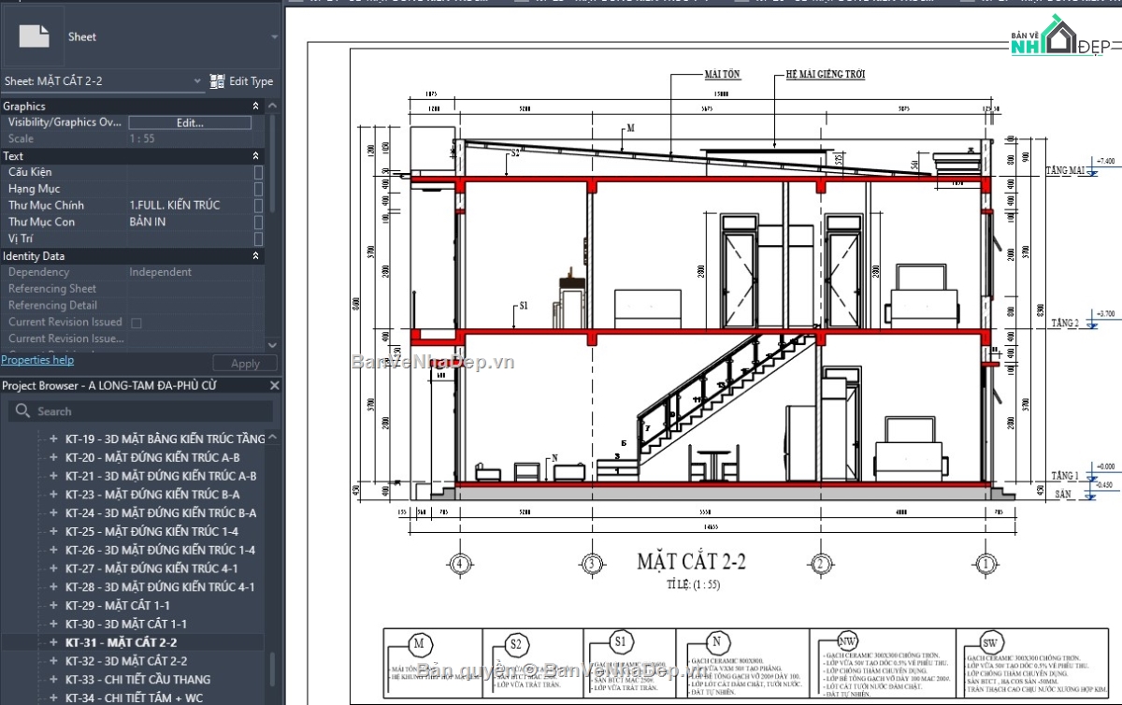Select KT-26 - 3D MẶT ĐỨNG KIẾN TRÚC 1-4
This screenshot has height=705, width=1122.
[160, 550]
